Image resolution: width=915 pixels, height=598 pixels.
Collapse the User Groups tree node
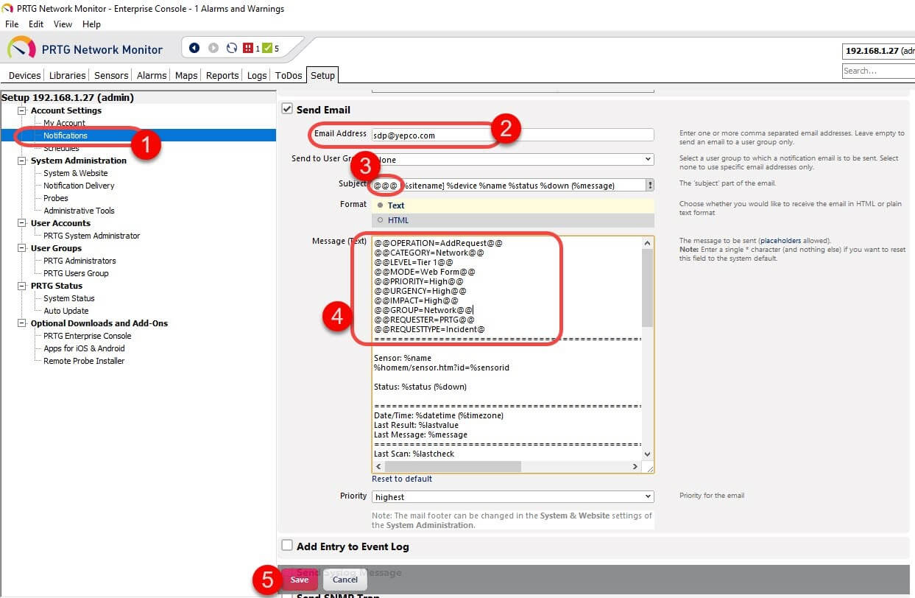pos(22,248)
